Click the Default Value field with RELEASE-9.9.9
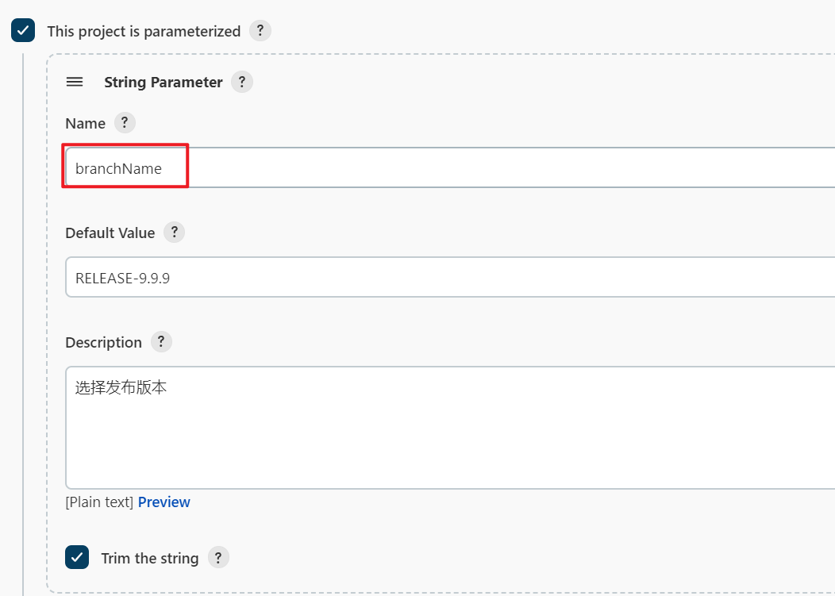The height and width of the screenshot is (596, 835). [x=450, y=277]
